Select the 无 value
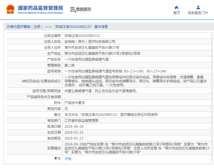This screenshot has width=214, height=168. click(x=66, y=109)
